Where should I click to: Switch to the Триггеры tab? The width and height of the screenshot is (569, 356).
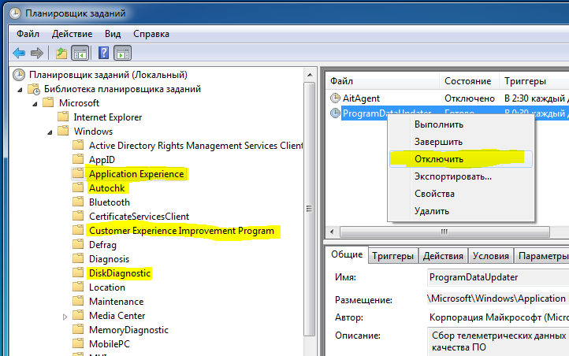(392, 256)
